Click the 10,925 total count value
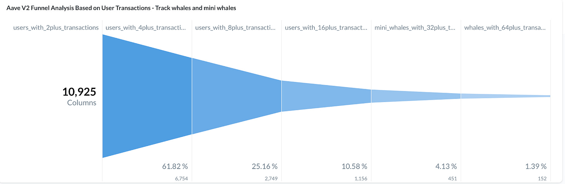The image size is (565, 184). 79,92
